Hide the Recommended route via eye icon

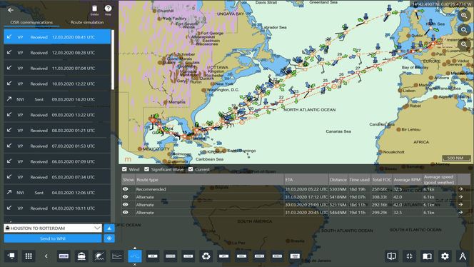tap(125, 189)
